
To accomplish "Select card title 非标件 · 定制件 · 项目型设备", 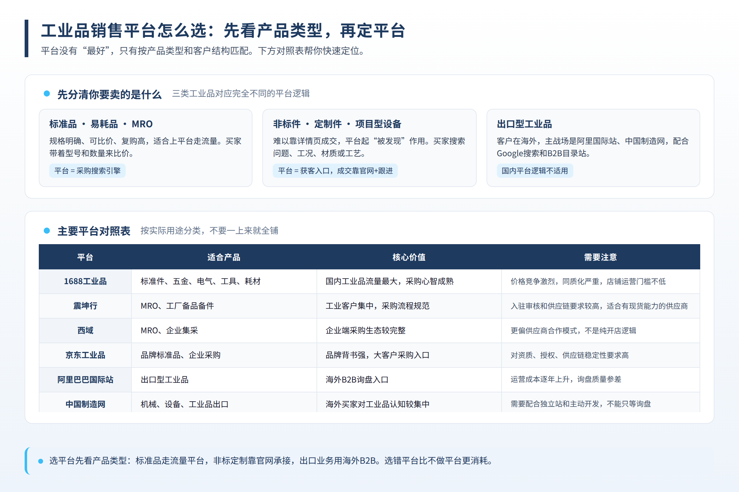I will tap(337, 124).
